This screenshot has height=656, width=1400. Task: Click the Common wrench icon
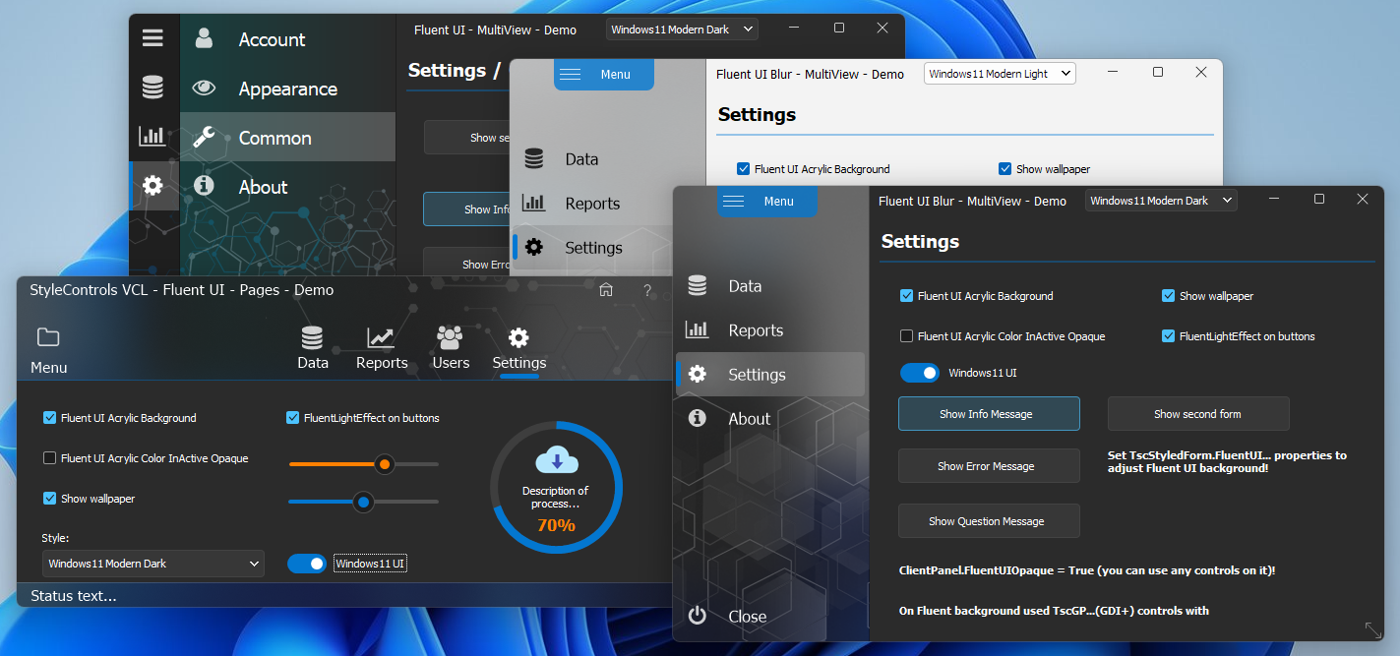point(204,137)
